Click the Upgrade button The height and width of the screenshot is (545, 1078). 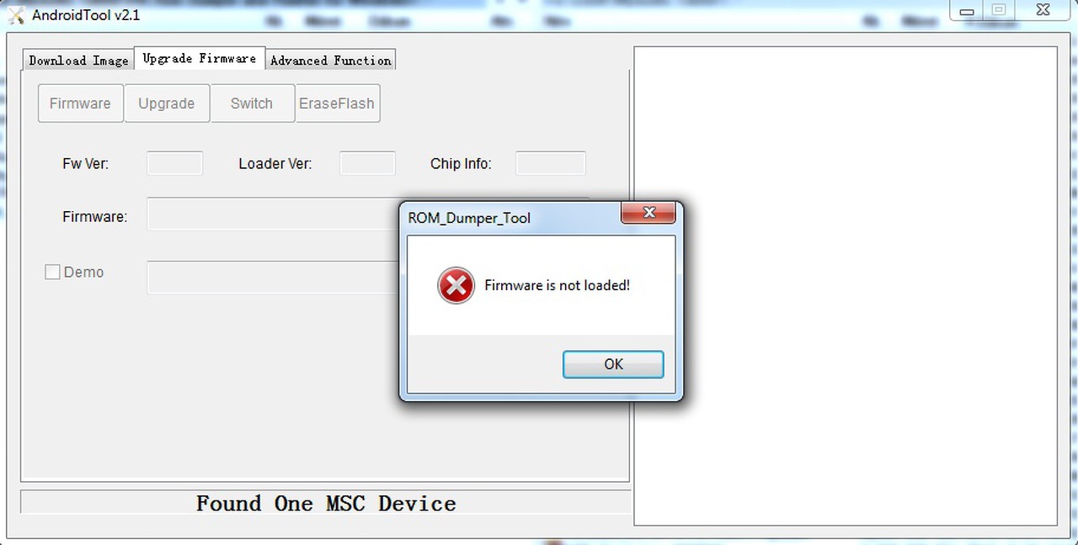(167, 103)
